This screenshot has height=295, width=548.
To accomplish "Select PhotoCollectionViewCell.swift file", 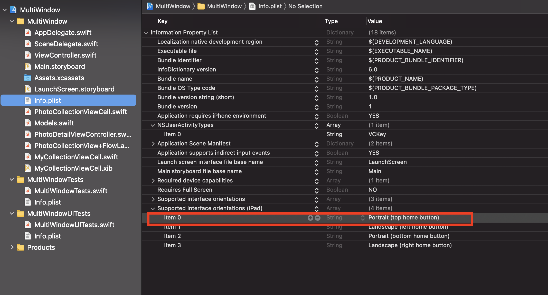I will point(80,112).
